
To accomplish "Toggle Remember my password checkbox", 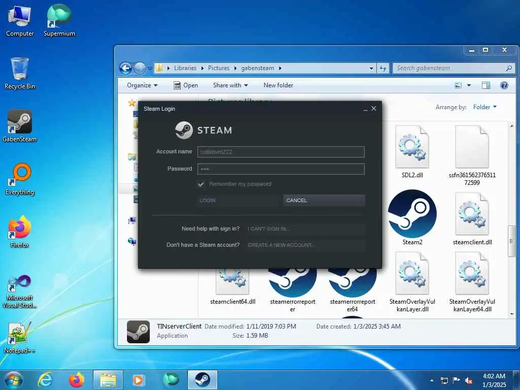I will (201, 184).
